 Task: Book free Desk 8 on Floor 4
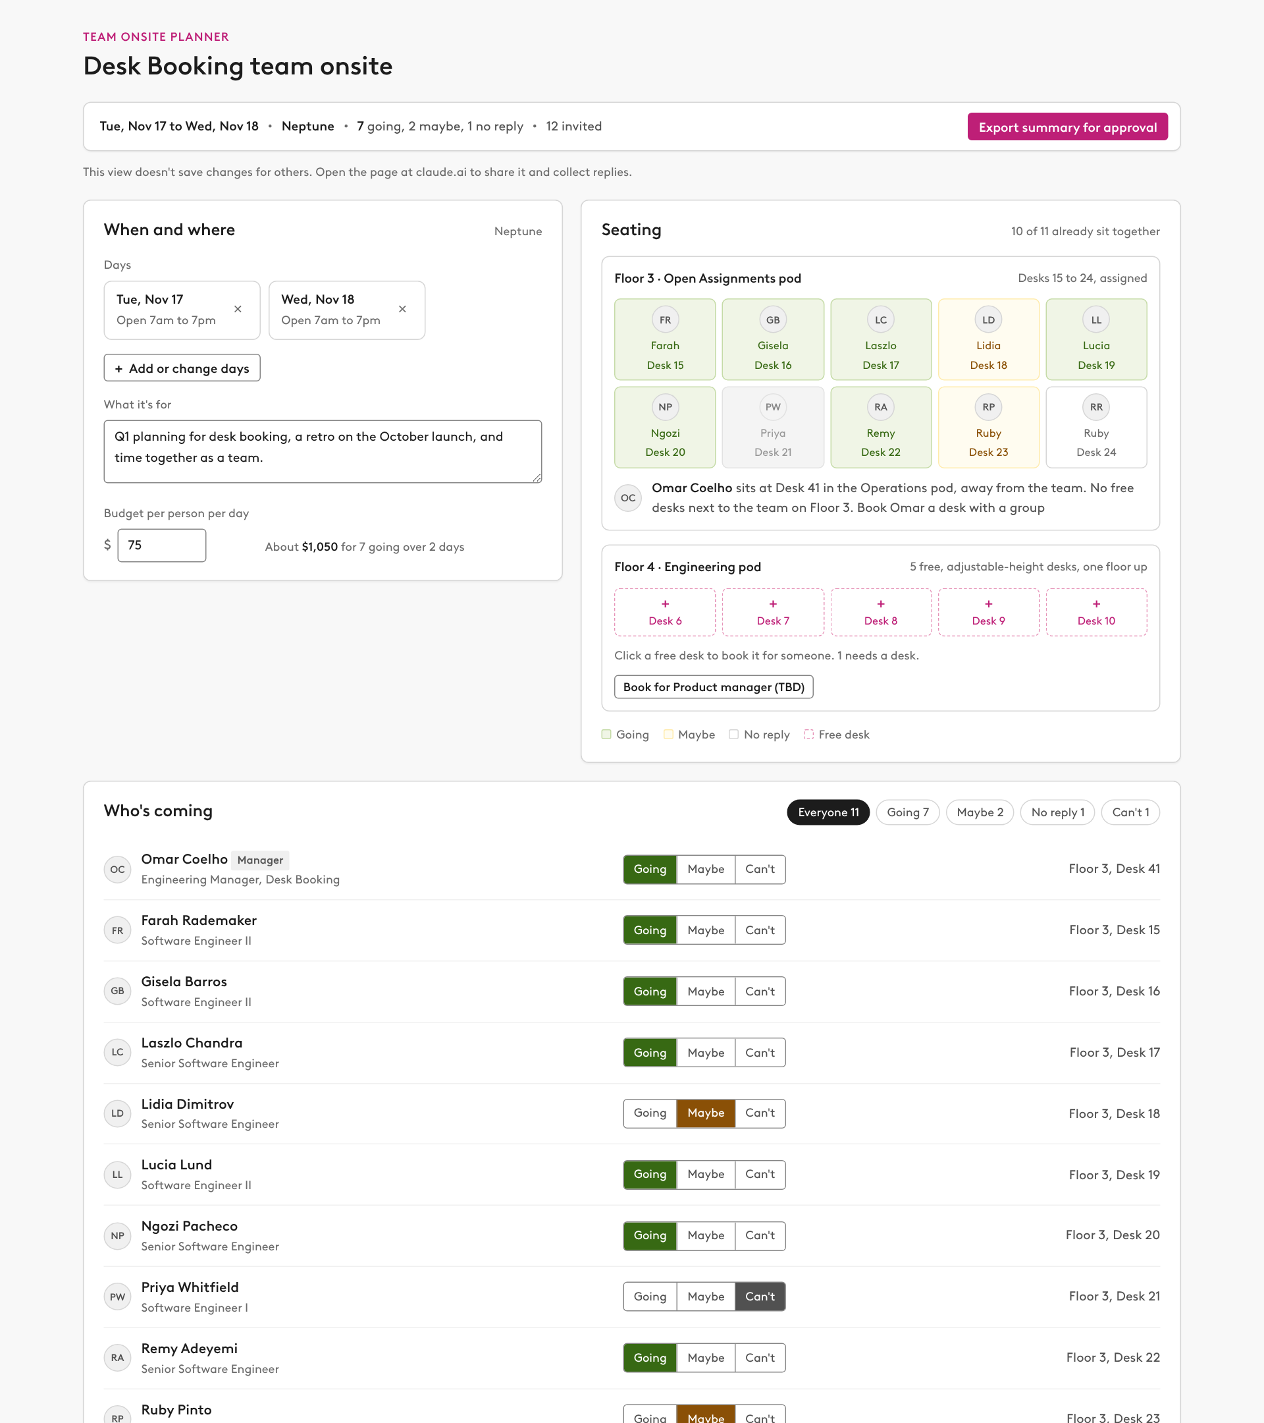[x=881, y=612]
